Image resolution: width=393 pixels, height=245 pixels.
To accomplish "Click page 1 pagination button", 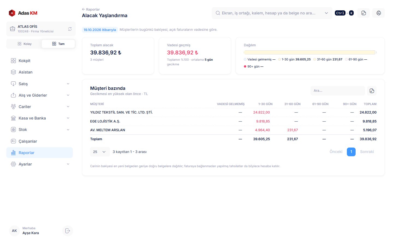I will 351,152.
